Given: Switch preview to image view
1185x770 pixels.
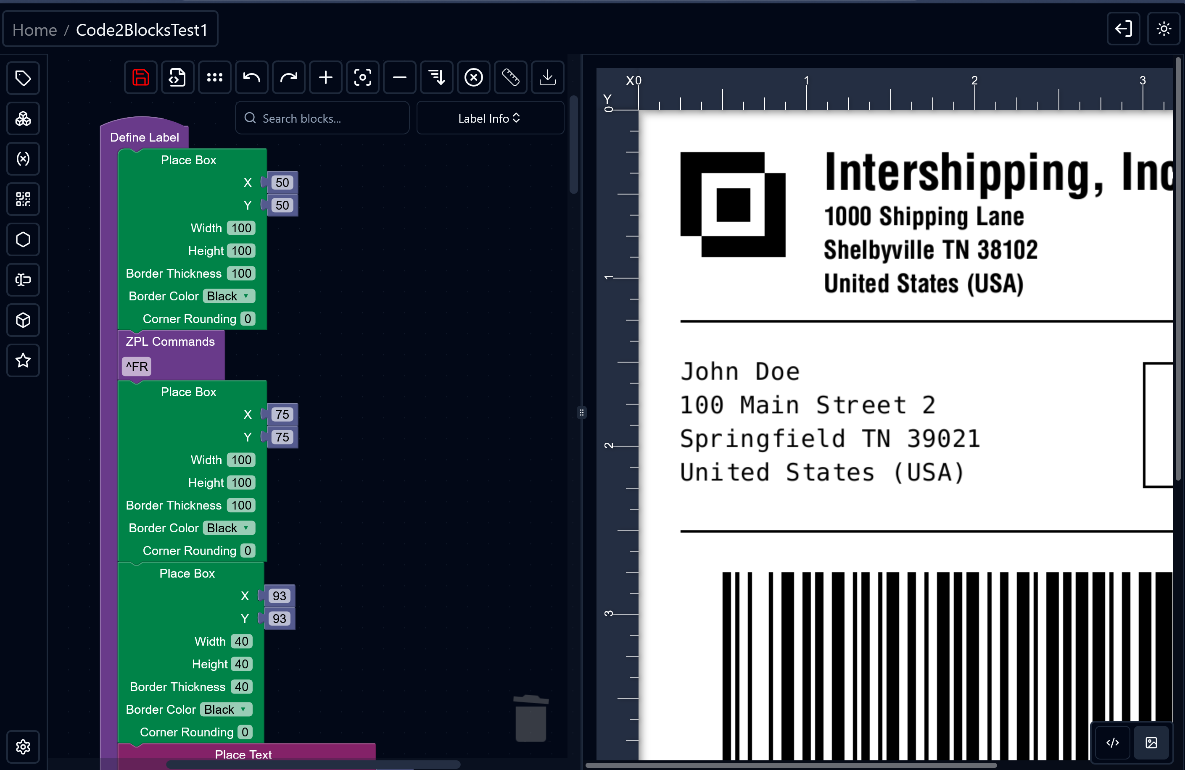Looking at the screenshot, I should pos(1151,742).
